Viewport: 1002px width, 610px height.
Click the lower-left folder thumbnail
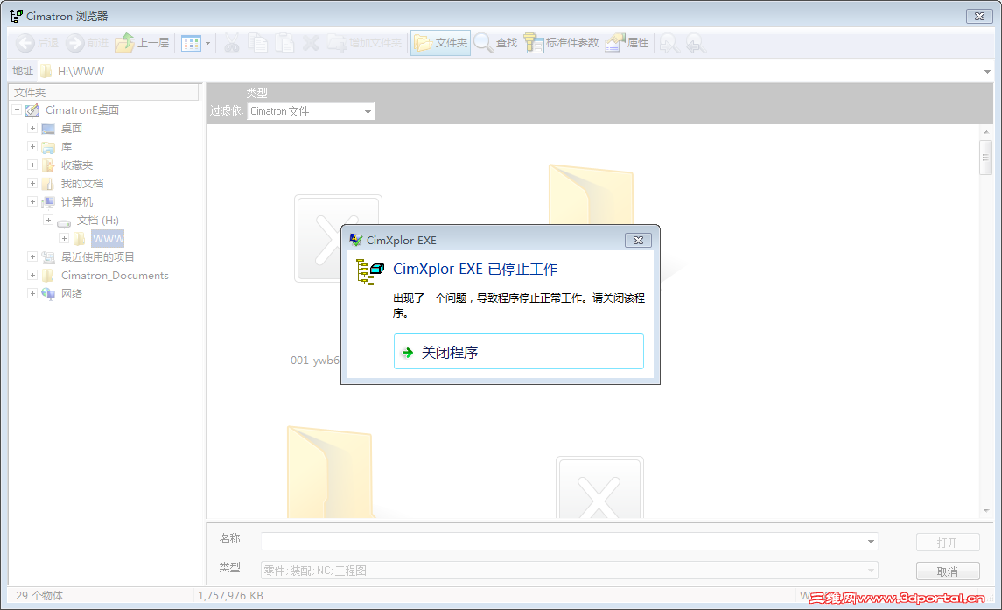click(x=329, y=472)
